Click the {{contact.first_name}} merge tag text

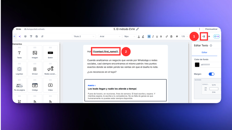pos(106,51)
